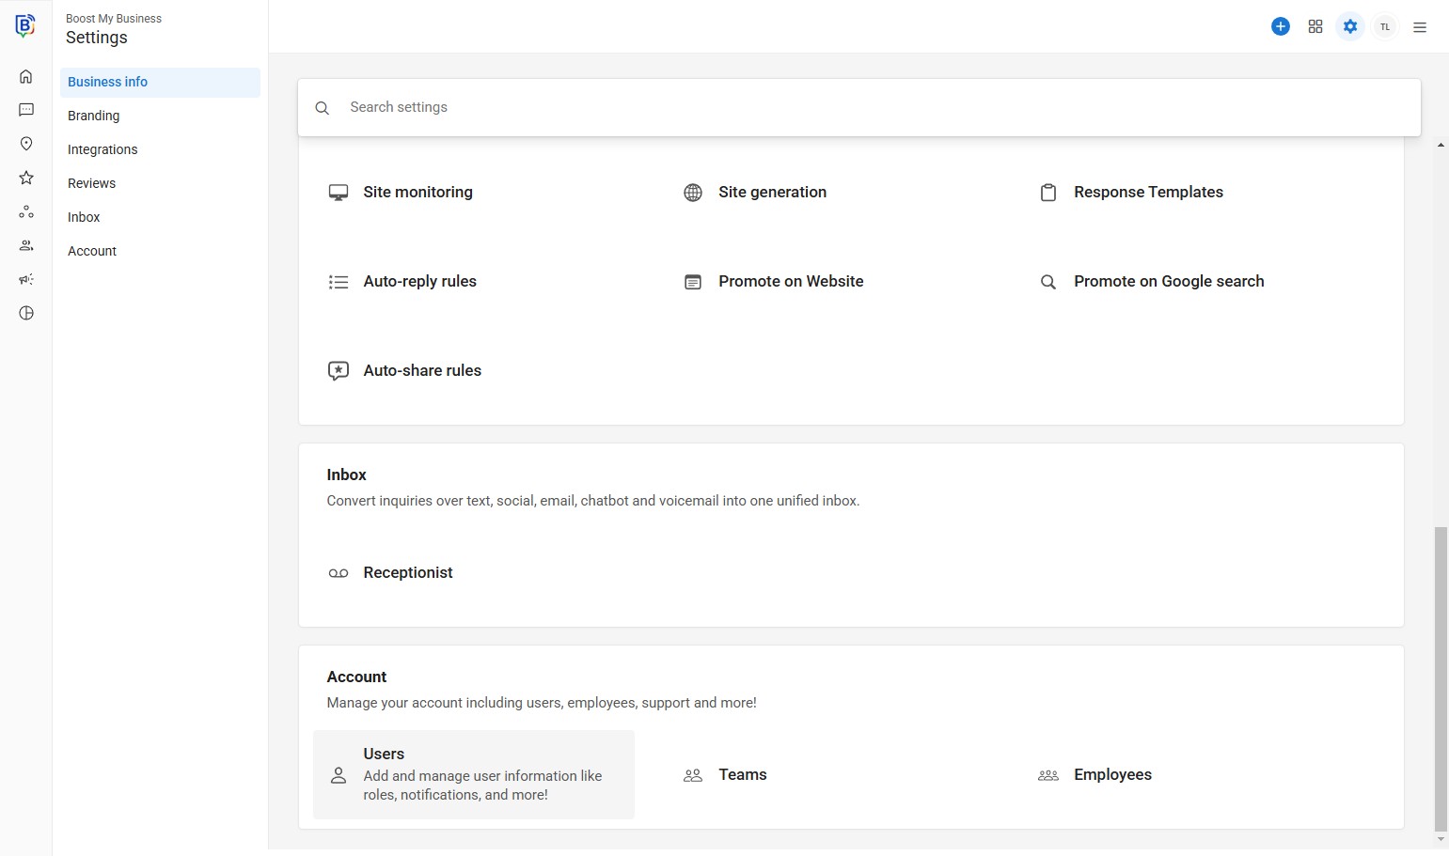Select Branding in settings sidebar
Screen dimensions: 1449x856
94,116
